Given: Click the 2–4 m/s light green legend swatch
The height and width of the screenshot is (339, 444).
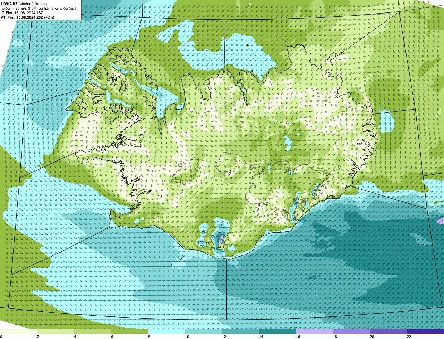Looking at the screenshot, I should pos(55,332).
